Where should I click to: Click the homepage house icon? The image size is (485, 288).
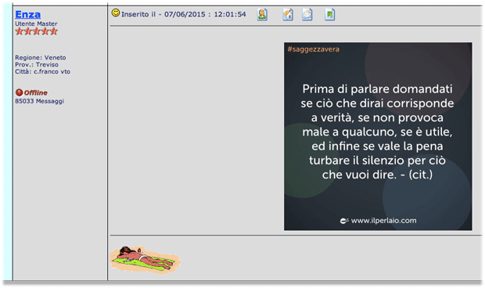pyautogui.click(x=288, y=15)
